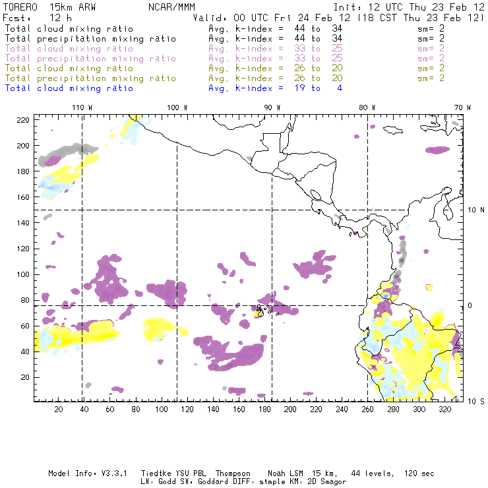Click the '110 W' longitude label
This screenshot has width=488, height=488.
pyautogui.click(x=82, y=107)
